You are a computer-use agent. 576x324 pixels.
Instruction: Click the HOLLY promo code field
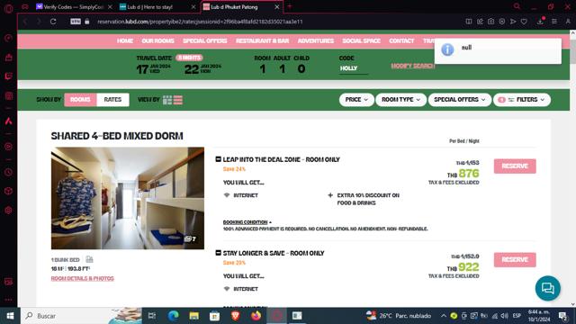point(353,68)
